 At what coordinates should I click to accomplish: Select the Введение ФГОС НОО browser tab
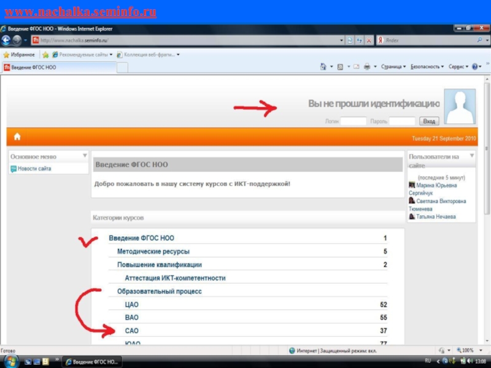(59, 67)
